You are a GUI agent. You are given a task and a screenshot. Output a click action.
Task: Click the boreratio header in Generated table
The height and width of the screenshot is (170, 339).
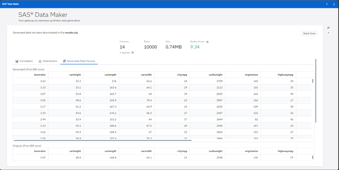click(x=40, y=75)
